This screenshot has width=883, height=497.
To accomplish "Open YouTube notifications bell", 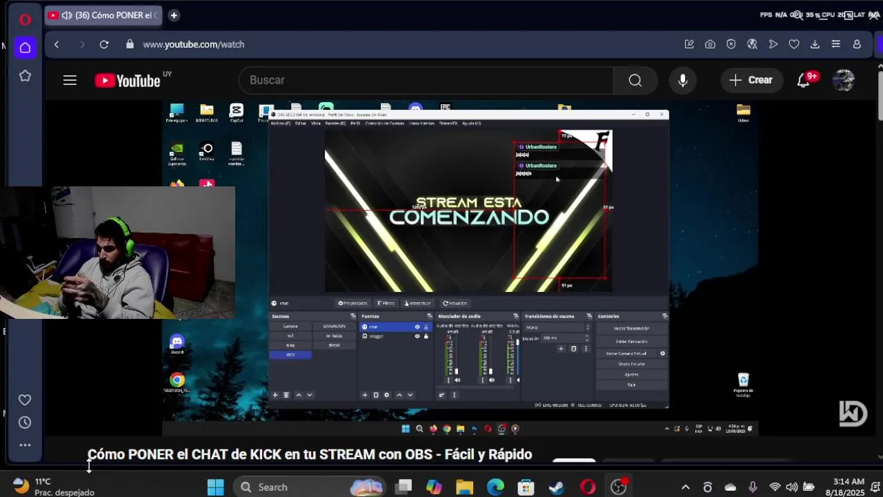I will 804,80.
